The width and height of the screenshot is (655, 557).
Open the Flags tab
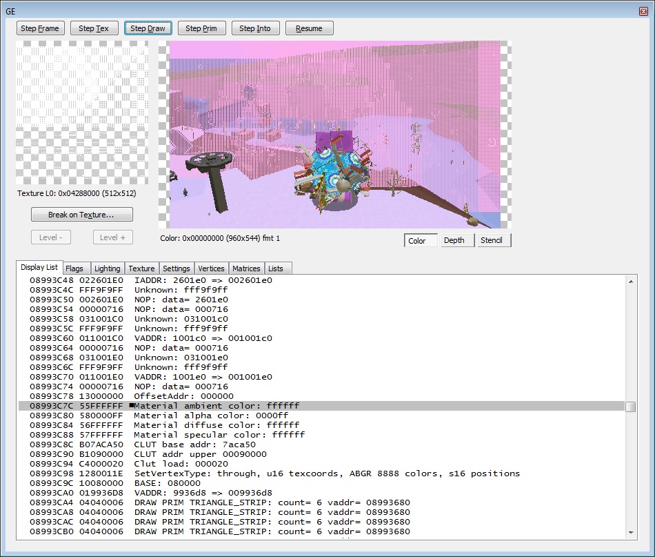coord(74,268)
